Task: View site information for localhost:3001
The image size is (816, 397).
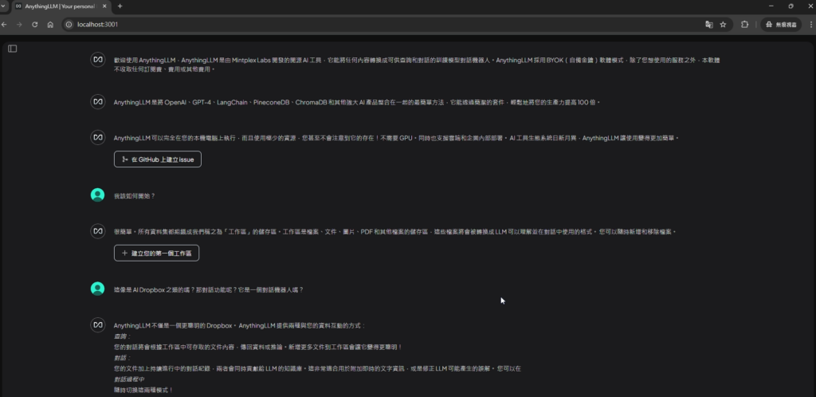Action: (x=69, y=25)
